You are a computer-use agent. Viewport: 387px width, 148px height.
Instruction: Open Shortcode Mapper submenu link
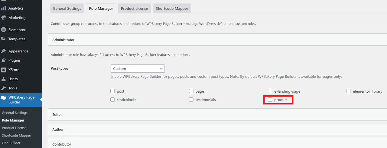[17, 135]
